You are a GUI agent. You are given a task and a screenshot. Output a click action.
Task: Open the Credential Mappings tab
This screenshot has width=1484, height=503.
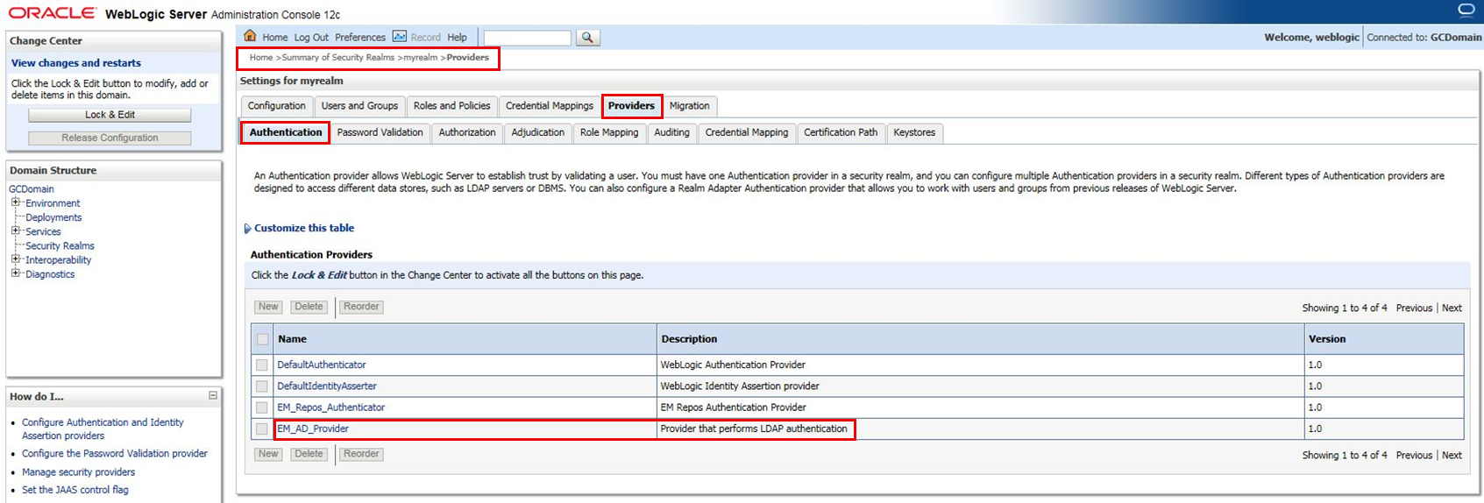(550, 106)
